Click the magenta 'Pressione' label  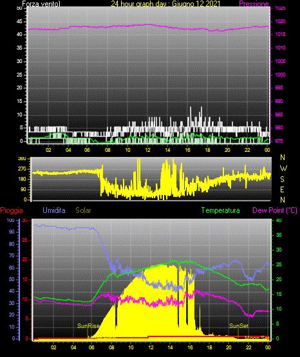[x=254, y=4]
